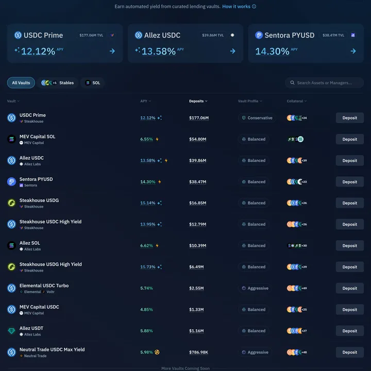Open the Sentora PYUSD featured card
This screenshot has height=371, width=371.
click(306, 43)
